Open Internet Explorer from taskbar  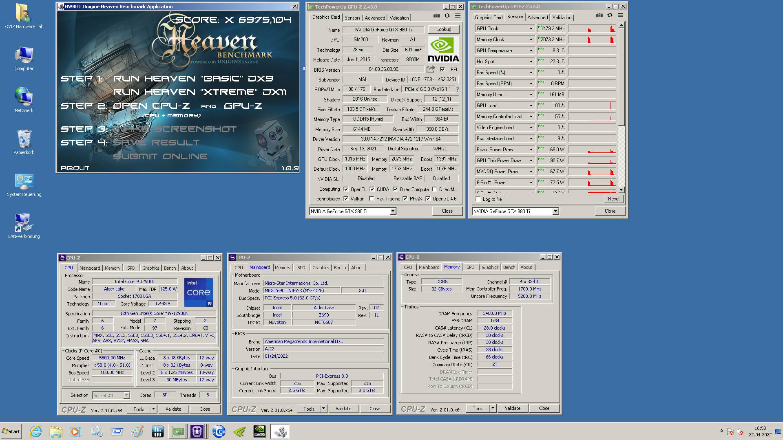(x=36, y=431)
